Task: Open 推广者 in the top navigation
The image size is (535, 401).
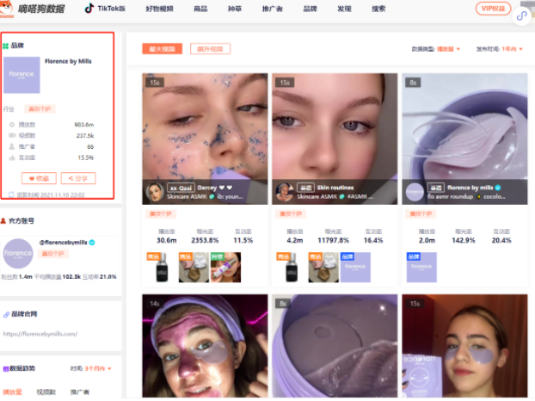Action: click(x=273, y=9)
